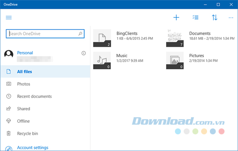Open the Pictures folder thumbnail
This screenshot has width=238, height=151.
point(175,60)
